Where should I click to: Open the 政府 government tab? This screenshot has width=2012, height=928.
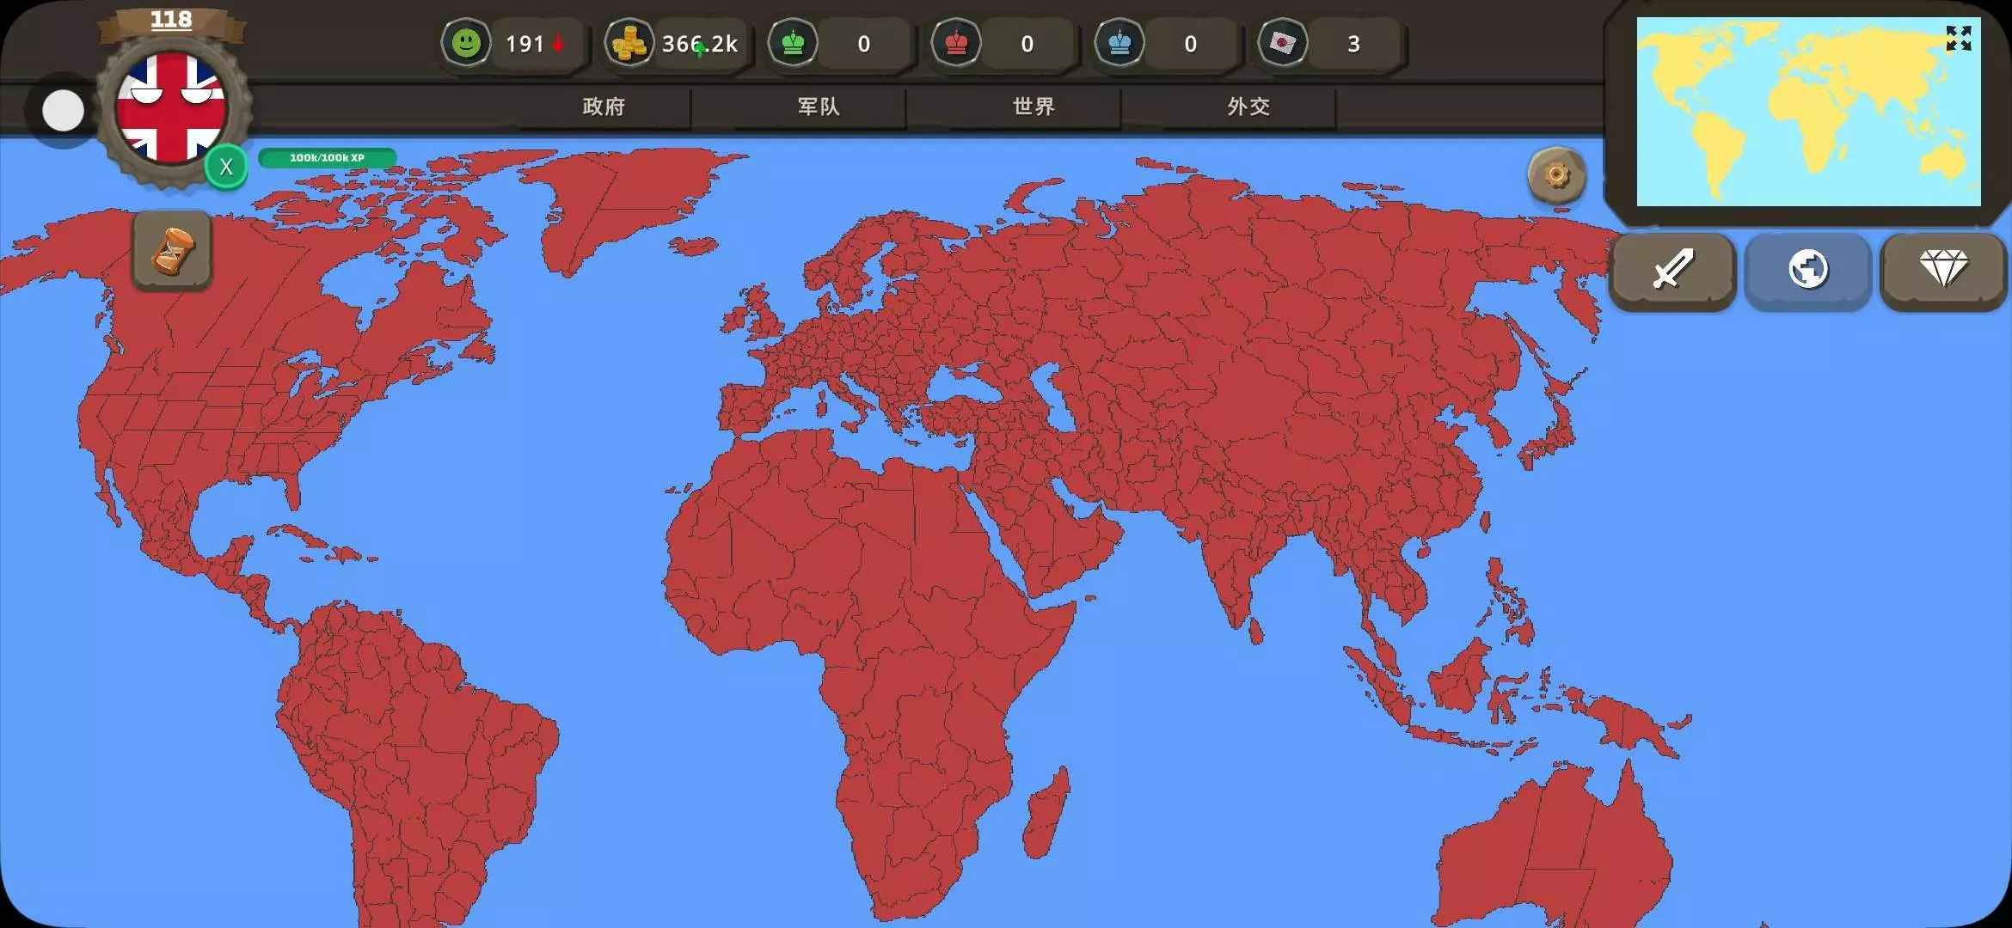pyautogui.click(x=604, y=107)
